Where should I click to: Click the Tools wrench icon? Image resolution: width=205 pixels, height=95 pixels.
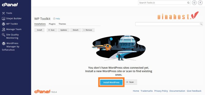[4, 13]
